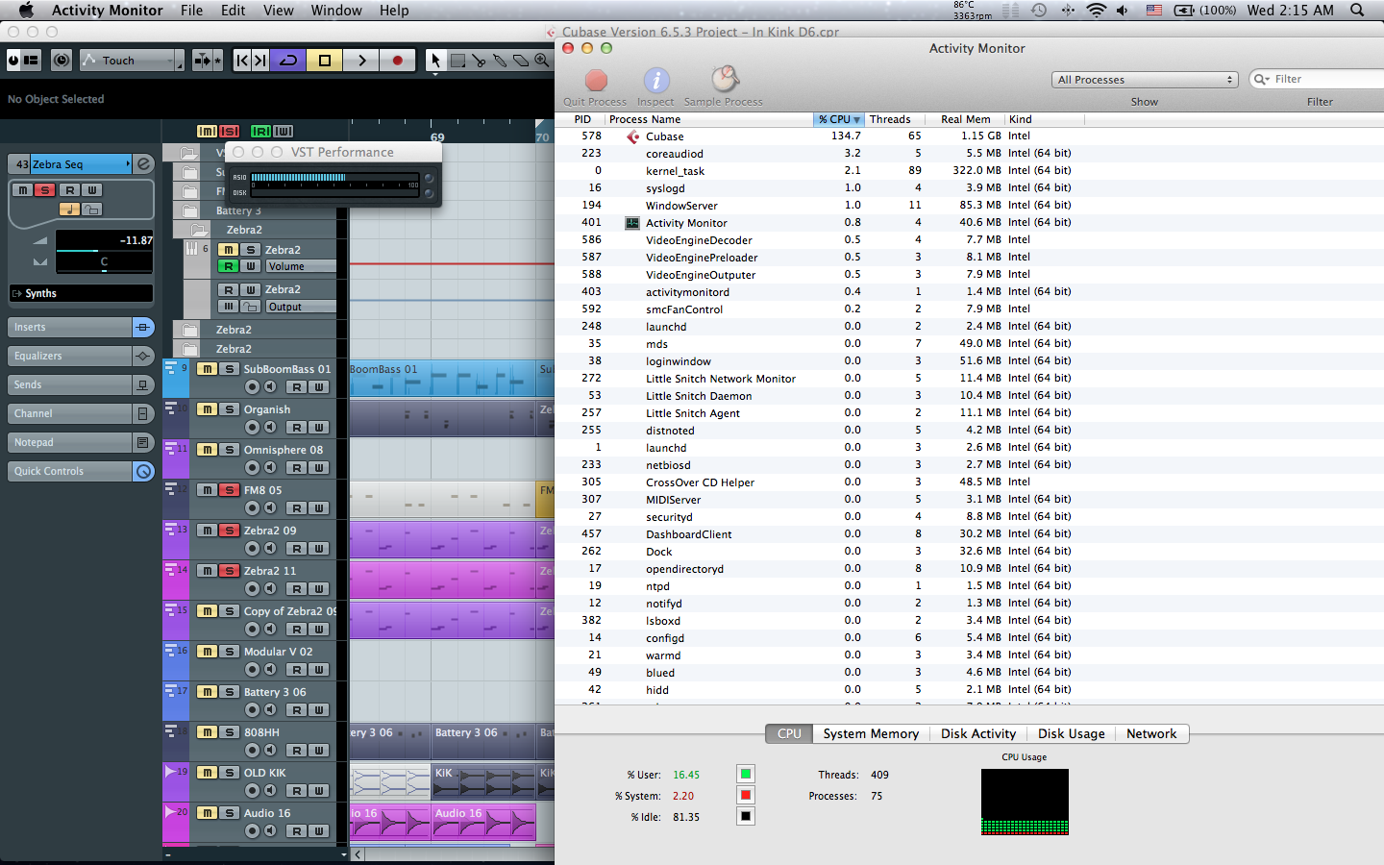The height and width of the screenshot is (865, 1384).
Task: Click the Play transport button
Action: [x=361, y=61]
